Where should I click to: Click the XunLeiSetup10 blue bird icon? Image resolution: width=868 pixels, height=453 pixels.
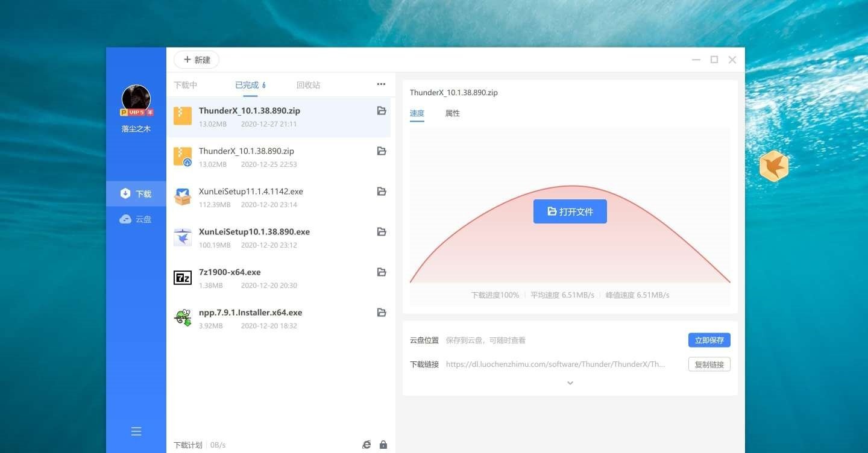[x=183, y=237]
